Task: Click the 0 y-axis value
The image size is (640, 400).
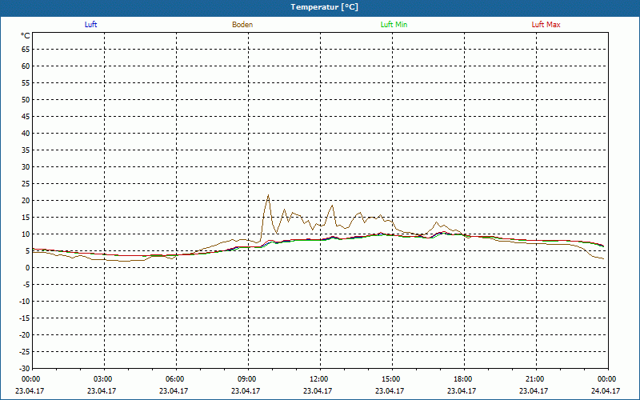Action: [28, 268]
